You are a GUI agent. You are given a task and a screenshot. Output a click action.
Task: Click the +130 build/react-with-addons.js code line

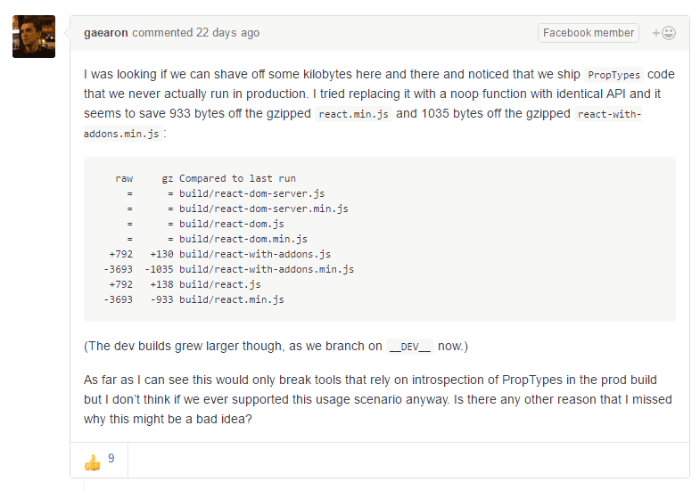[x=220, y=254]
